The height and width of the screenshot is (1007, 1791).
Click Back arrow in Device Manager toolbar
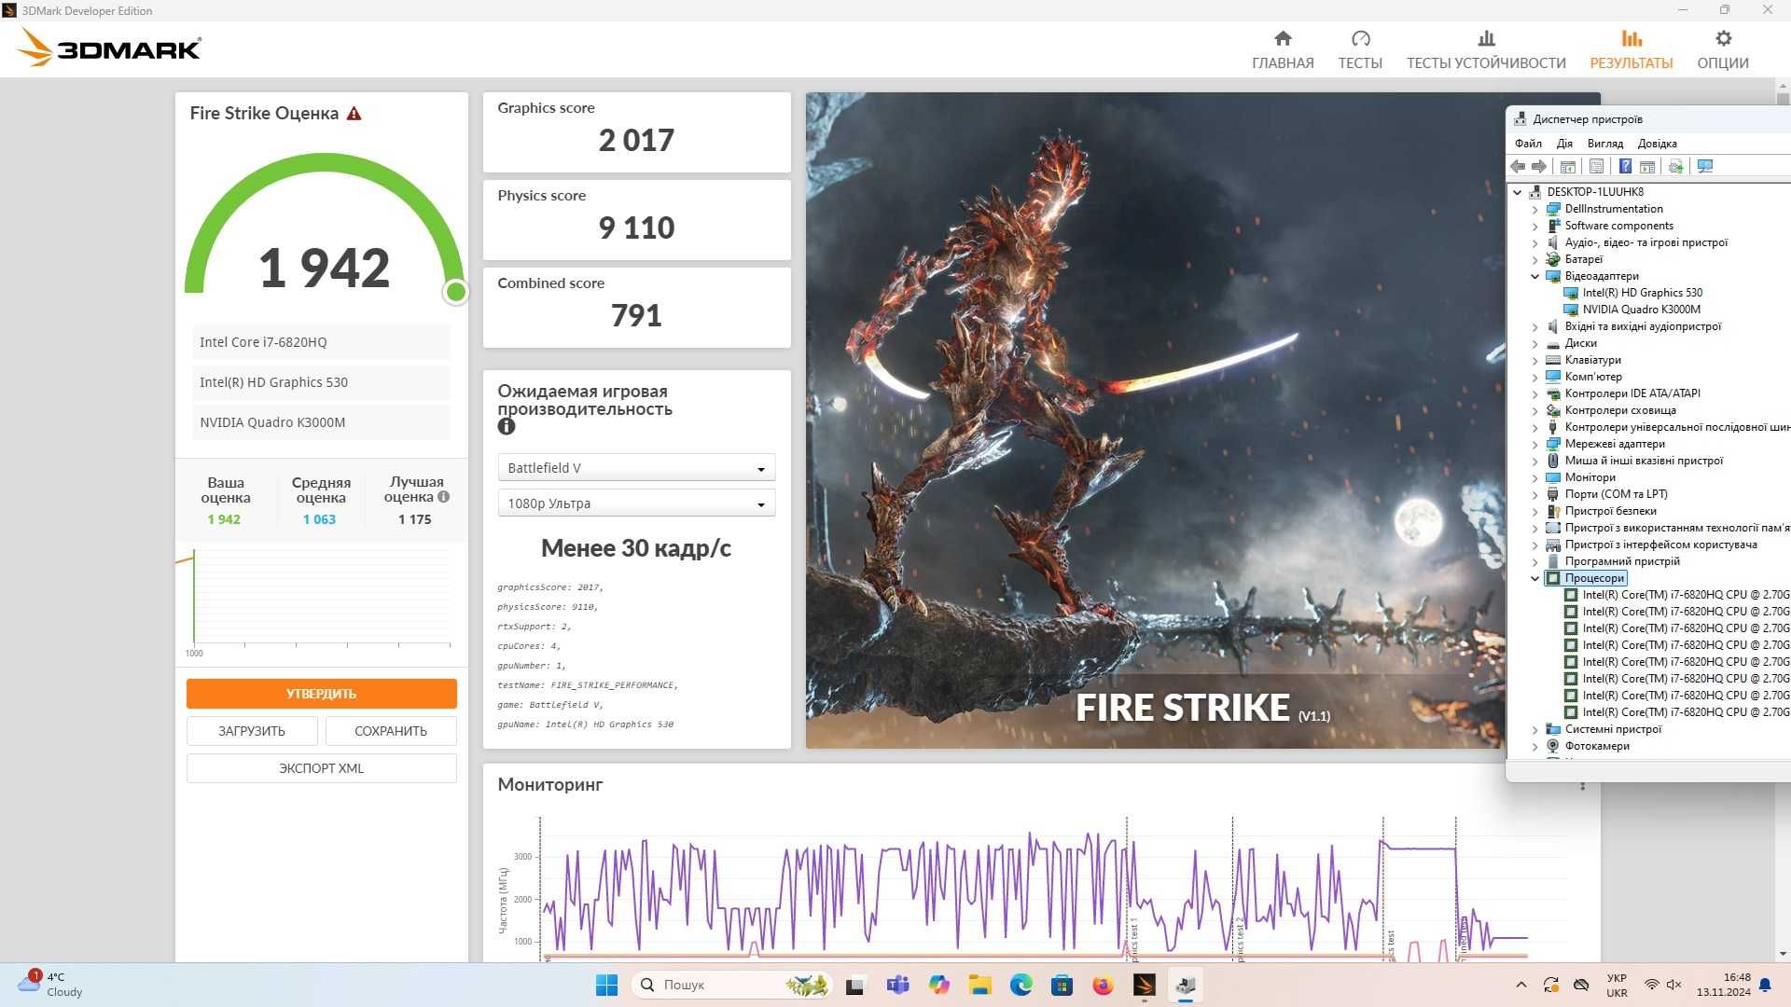point(1518,166)
